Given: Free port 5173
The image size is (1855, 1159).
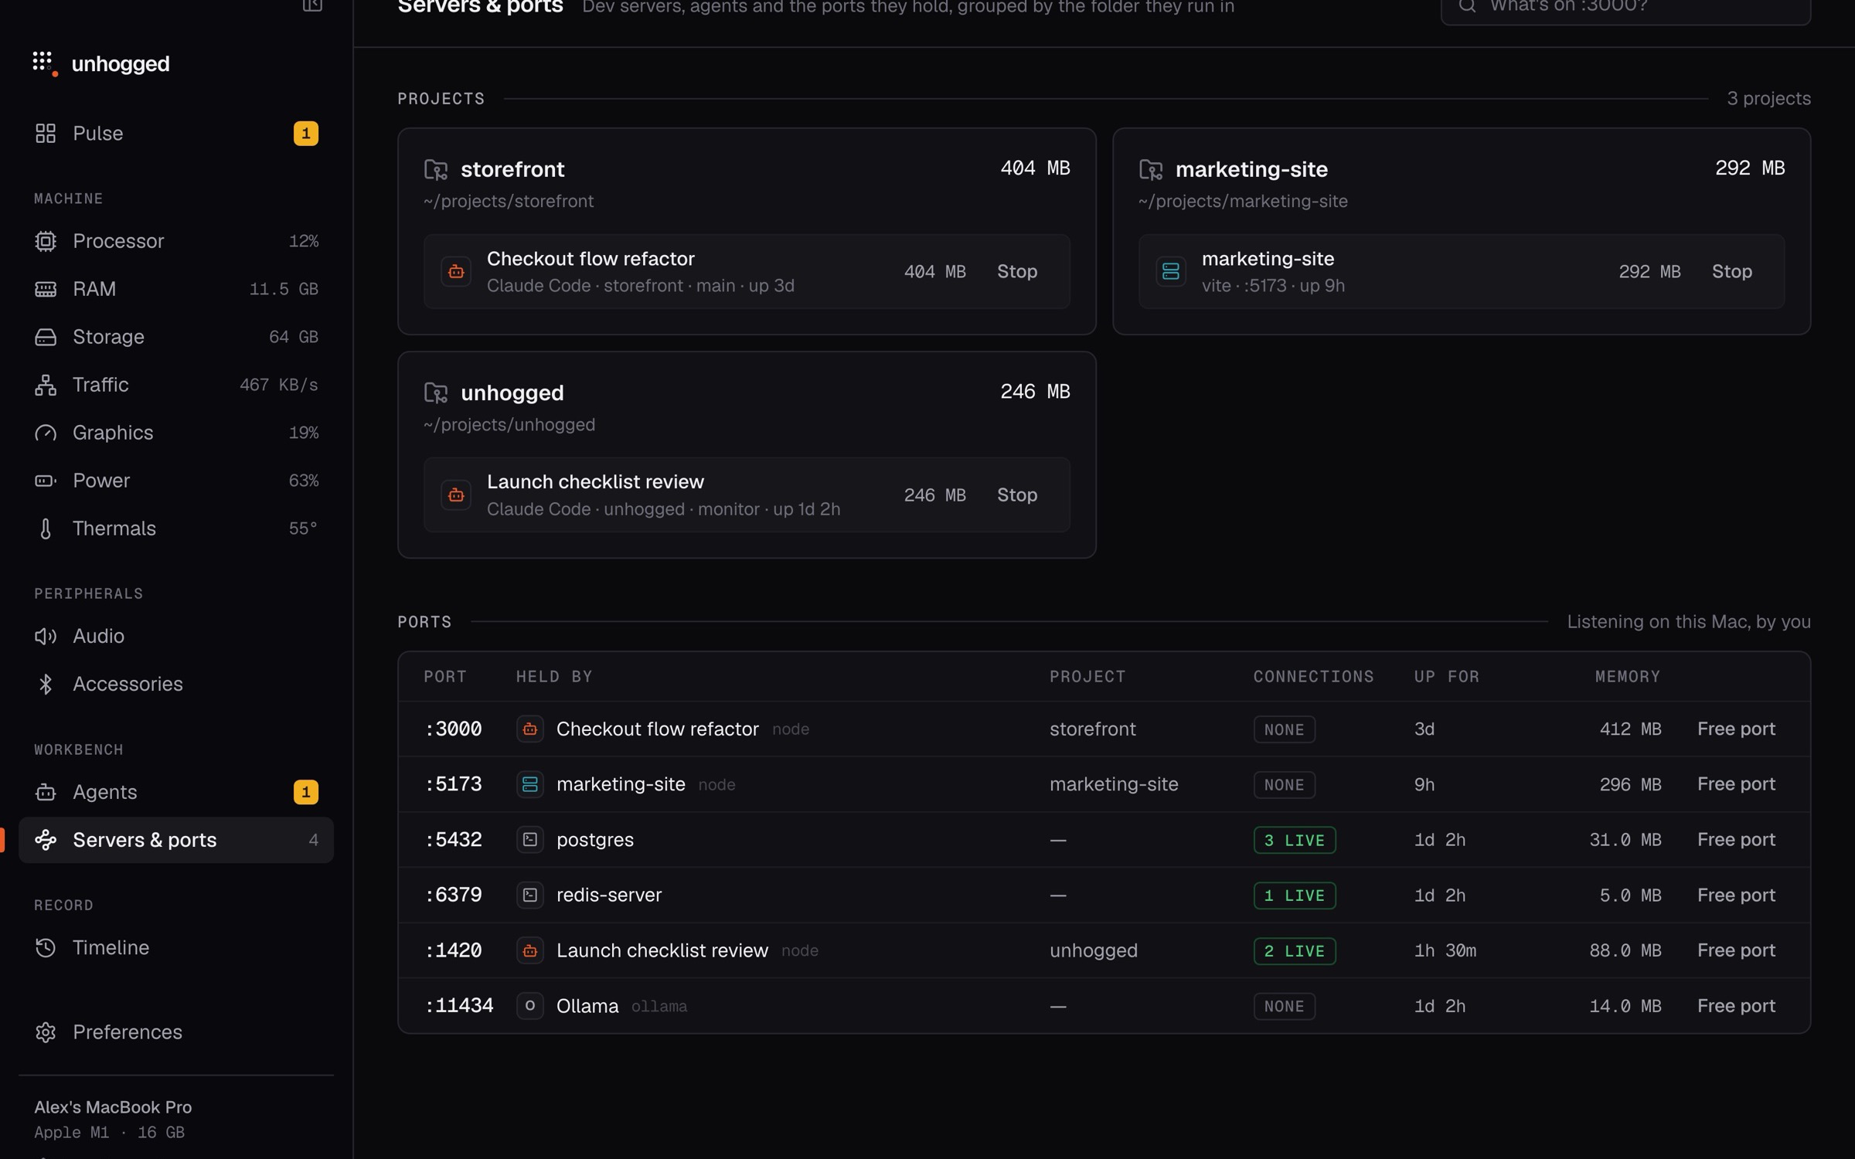Looking at the screenshot, I should tap(1736, 783).
